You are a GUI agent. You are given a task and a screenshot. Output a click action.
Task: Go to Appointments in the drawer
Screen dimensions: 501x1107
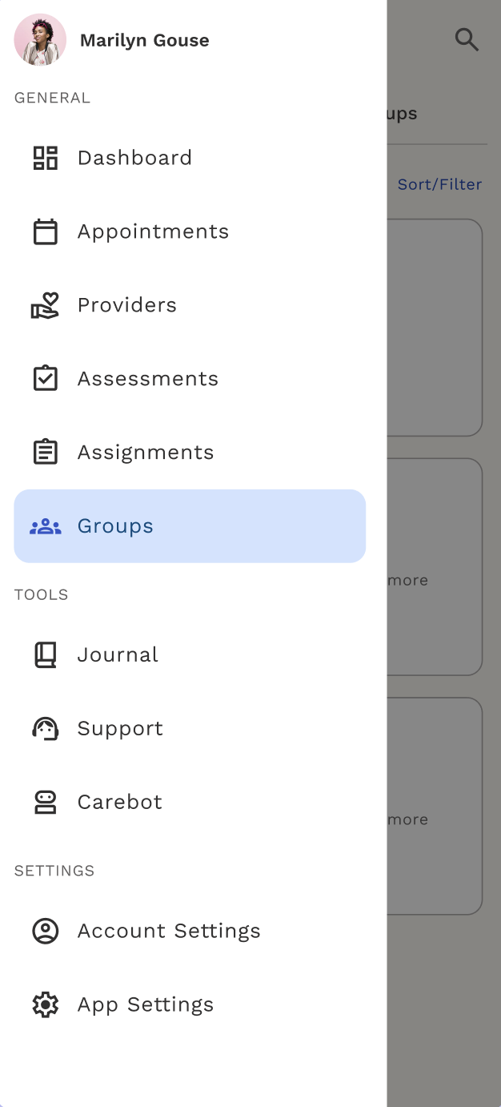coord(153,231)
